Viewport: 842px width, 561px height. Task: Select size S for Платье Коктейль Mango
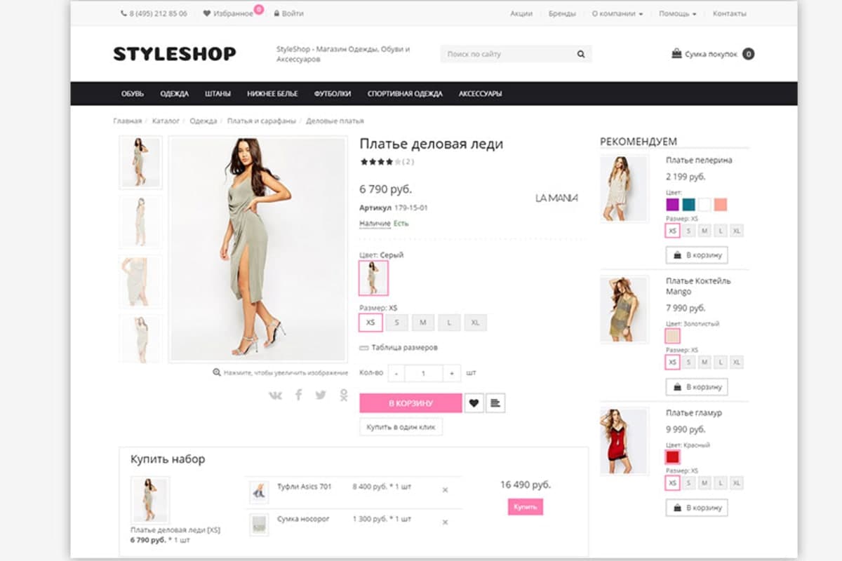pyautogui.click(x=689, y=363)
